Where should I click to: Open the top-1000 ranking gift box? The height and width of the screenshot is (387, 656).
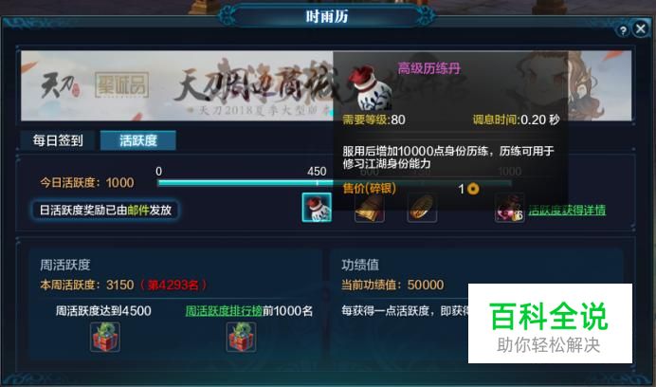coord(242,337)
